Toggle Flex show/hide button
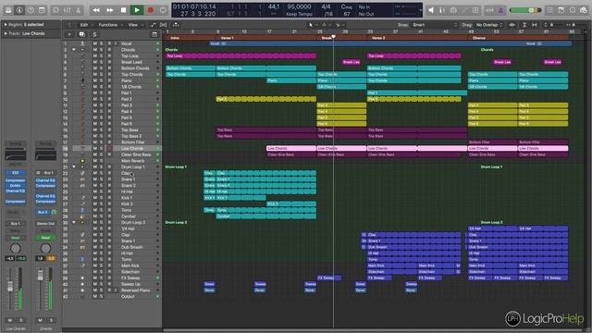This screenshot has width=592, height=333. [164, 25]
